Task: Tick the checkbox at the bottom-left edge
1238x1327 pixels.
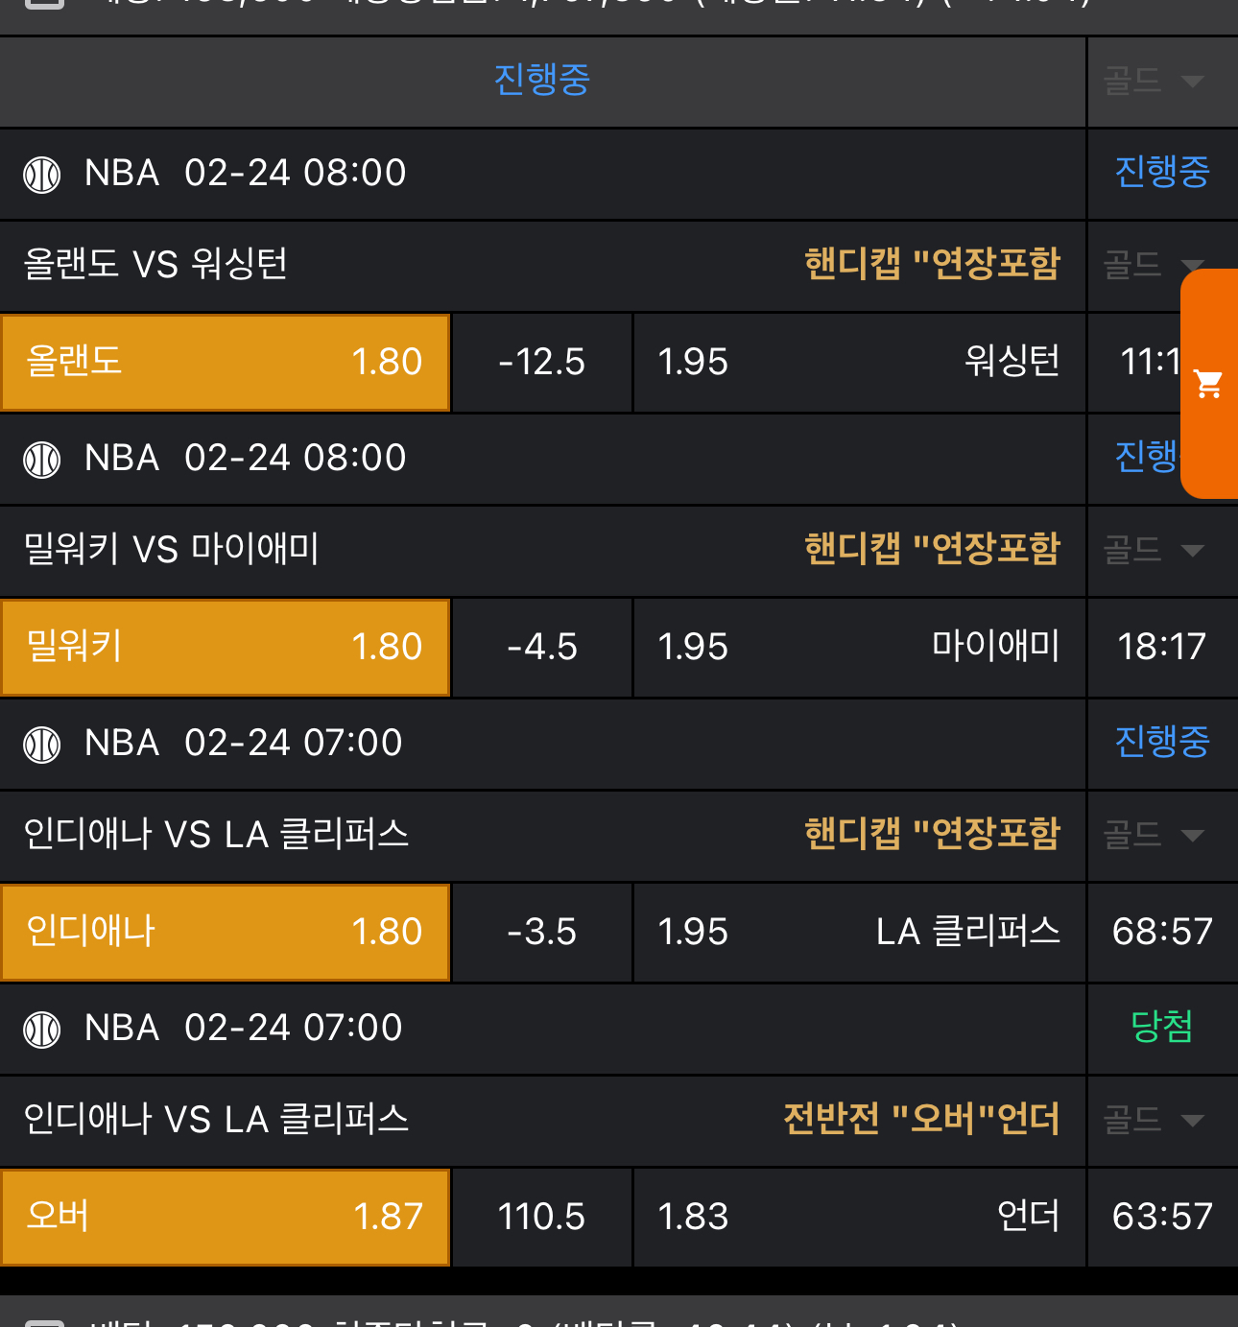Action: click(x=44, y=1322)
